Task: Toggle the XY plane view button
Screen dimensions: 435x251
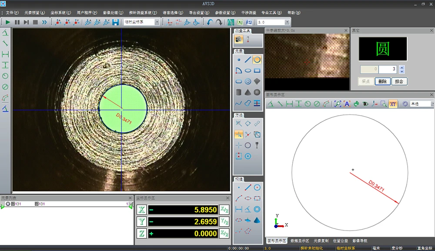Action: point(393,104)
